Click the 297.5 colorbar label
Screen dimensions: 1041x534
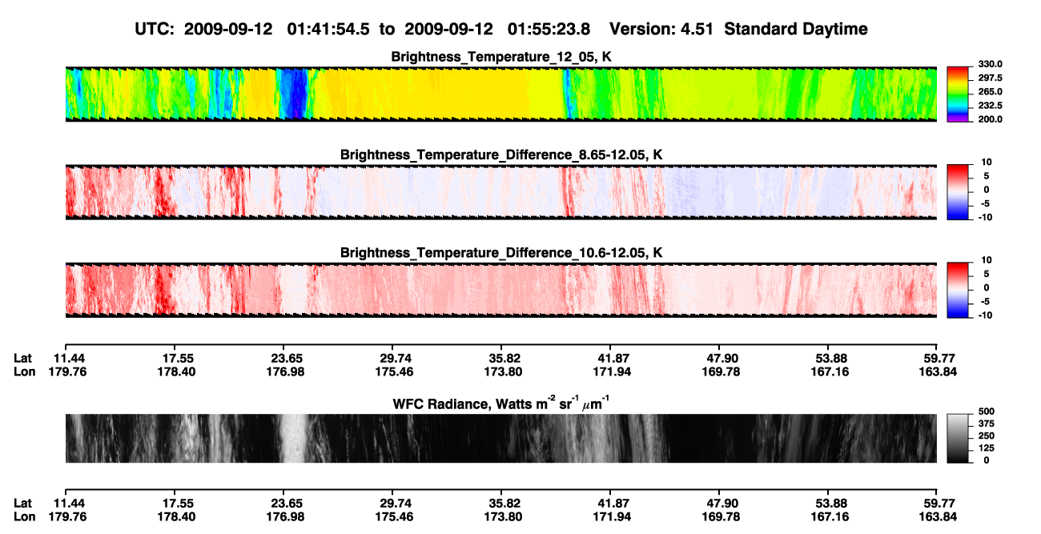tap(989, 78)
